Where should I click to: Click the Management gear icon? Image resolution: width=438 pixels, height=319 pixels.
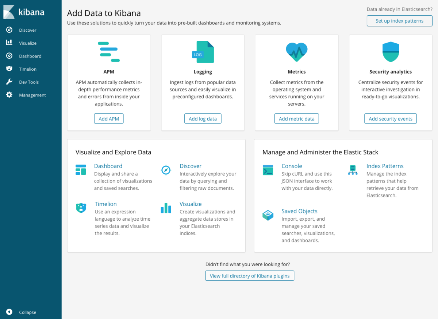(9, 95)
